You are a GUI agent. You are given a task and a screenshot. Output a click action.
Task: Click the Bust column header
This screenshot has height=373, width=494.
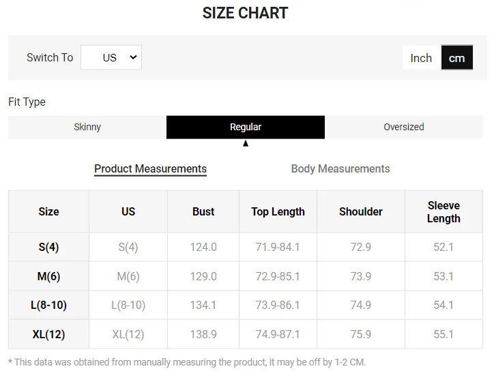coord(203,211)
